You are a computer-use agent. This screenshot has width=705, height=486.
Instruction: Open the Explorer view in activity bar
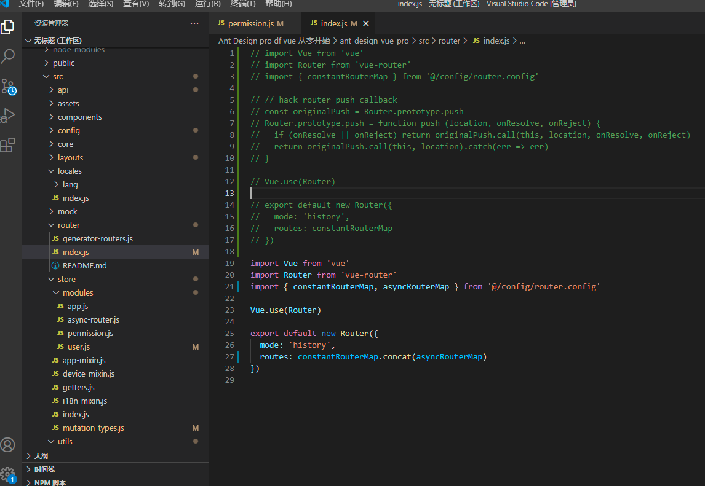click(x=8, y=27)
